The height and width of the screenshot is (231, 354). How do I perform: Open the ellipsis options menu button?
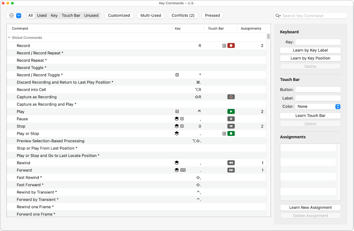(x=11, y=15)
